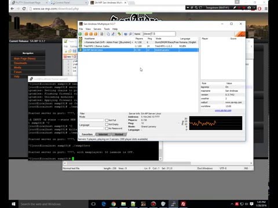Click the copy server info icon in SA-MP toolbar
This screenshot has height=208, width=278.
coord(108,34)
